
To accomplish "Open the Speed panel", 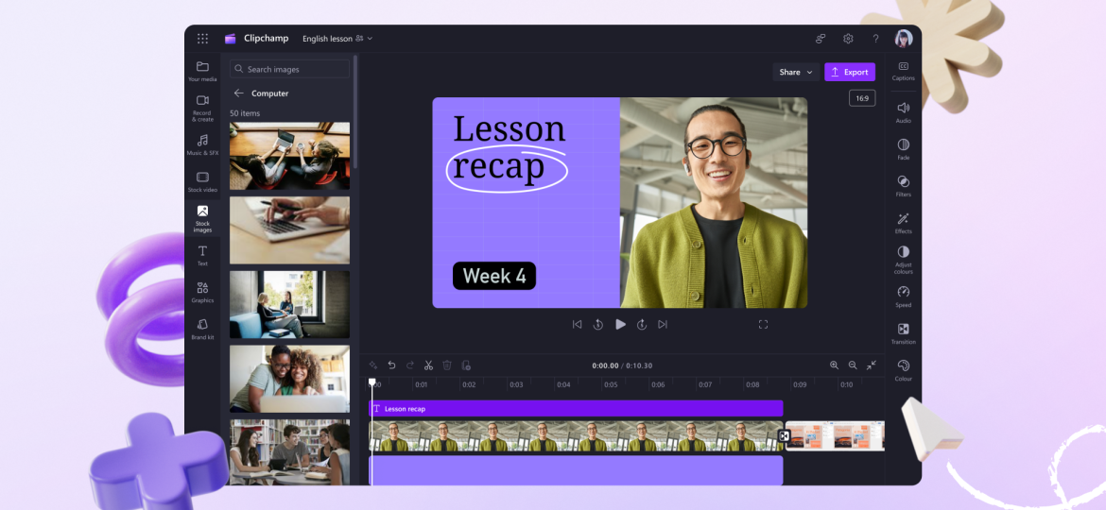I will pyautogui.click(x=903, y=297).
